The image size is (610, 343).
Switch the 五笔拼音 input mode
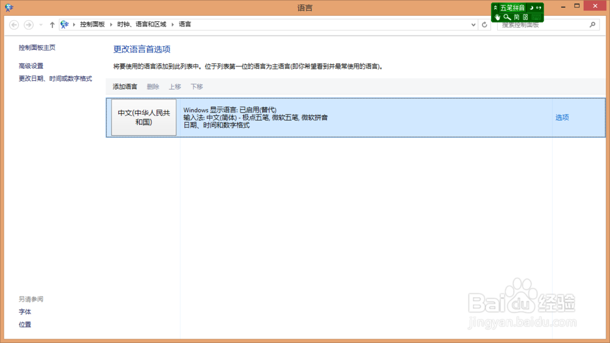[x=512, y=8]
